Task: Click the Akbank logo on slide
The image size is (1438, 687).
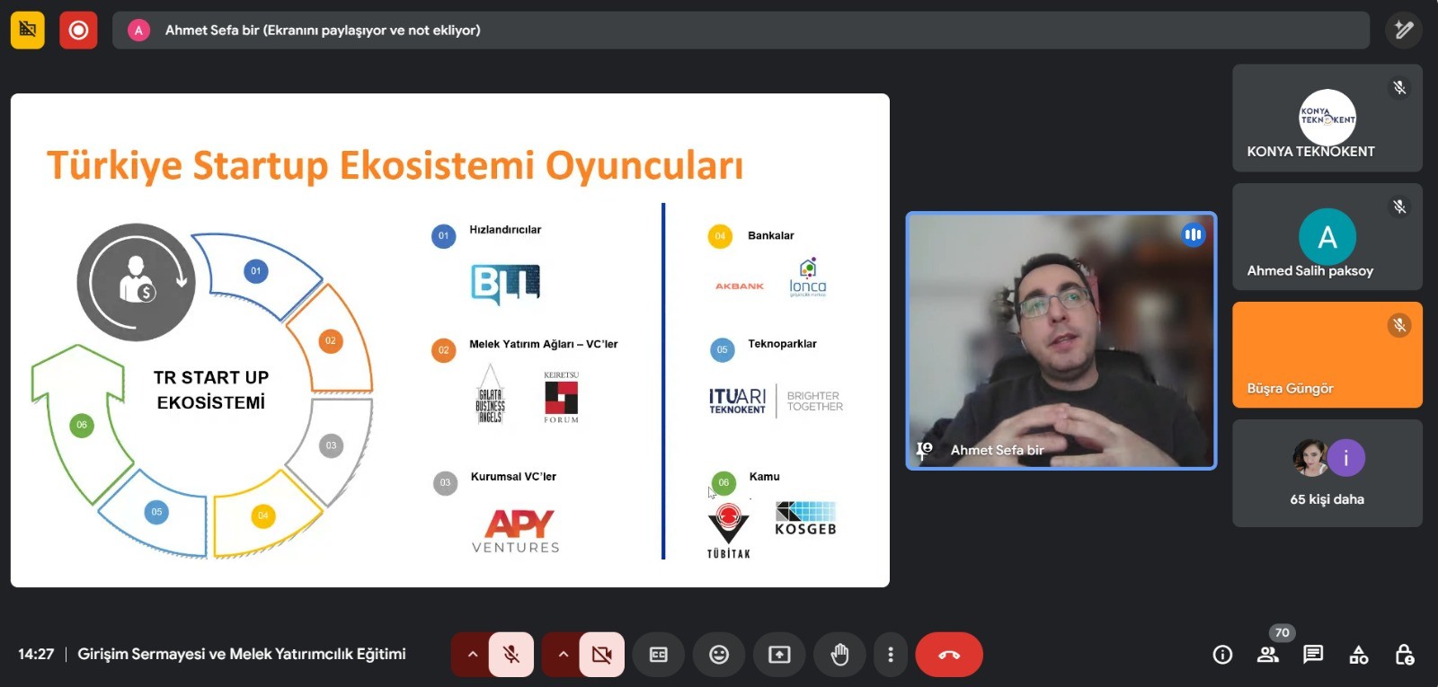Action: click(740, 286)
